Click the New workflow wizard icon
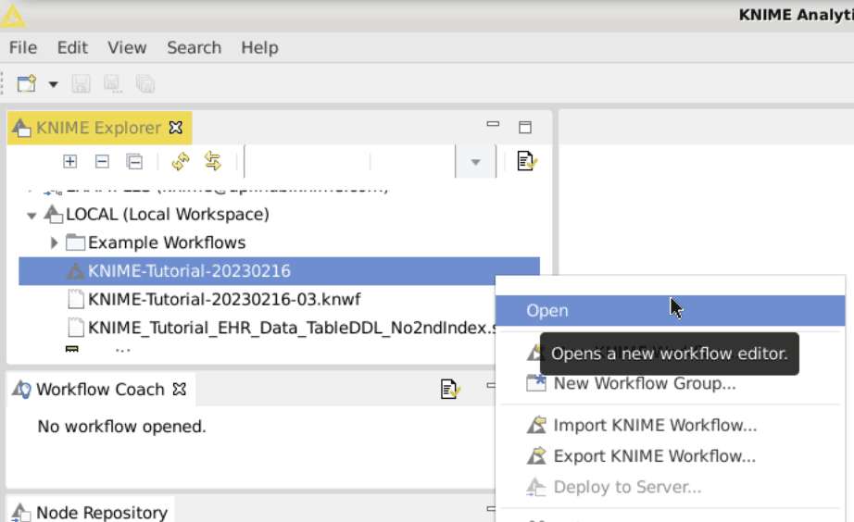 [26, 84]
